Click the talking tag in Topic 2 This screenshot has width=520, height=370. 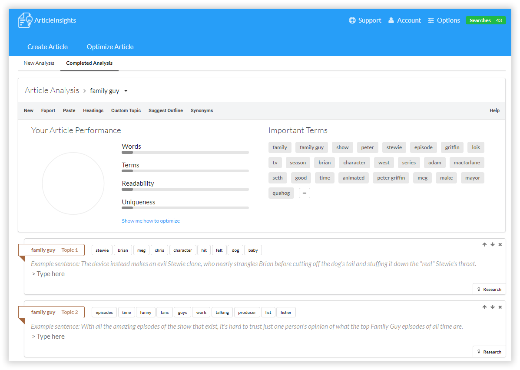(x=222, y=312)
